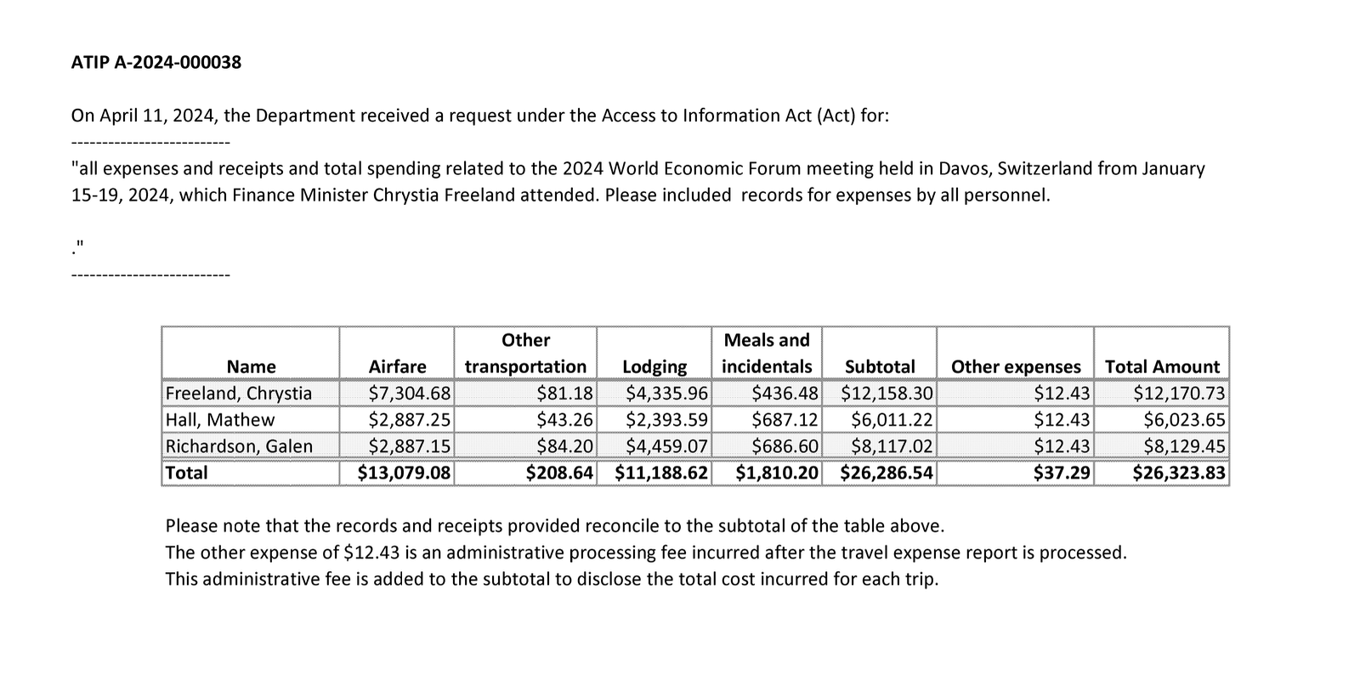
Task: Click the total airfare $13,079.08 cell
Action: click(x=404, y=473)
